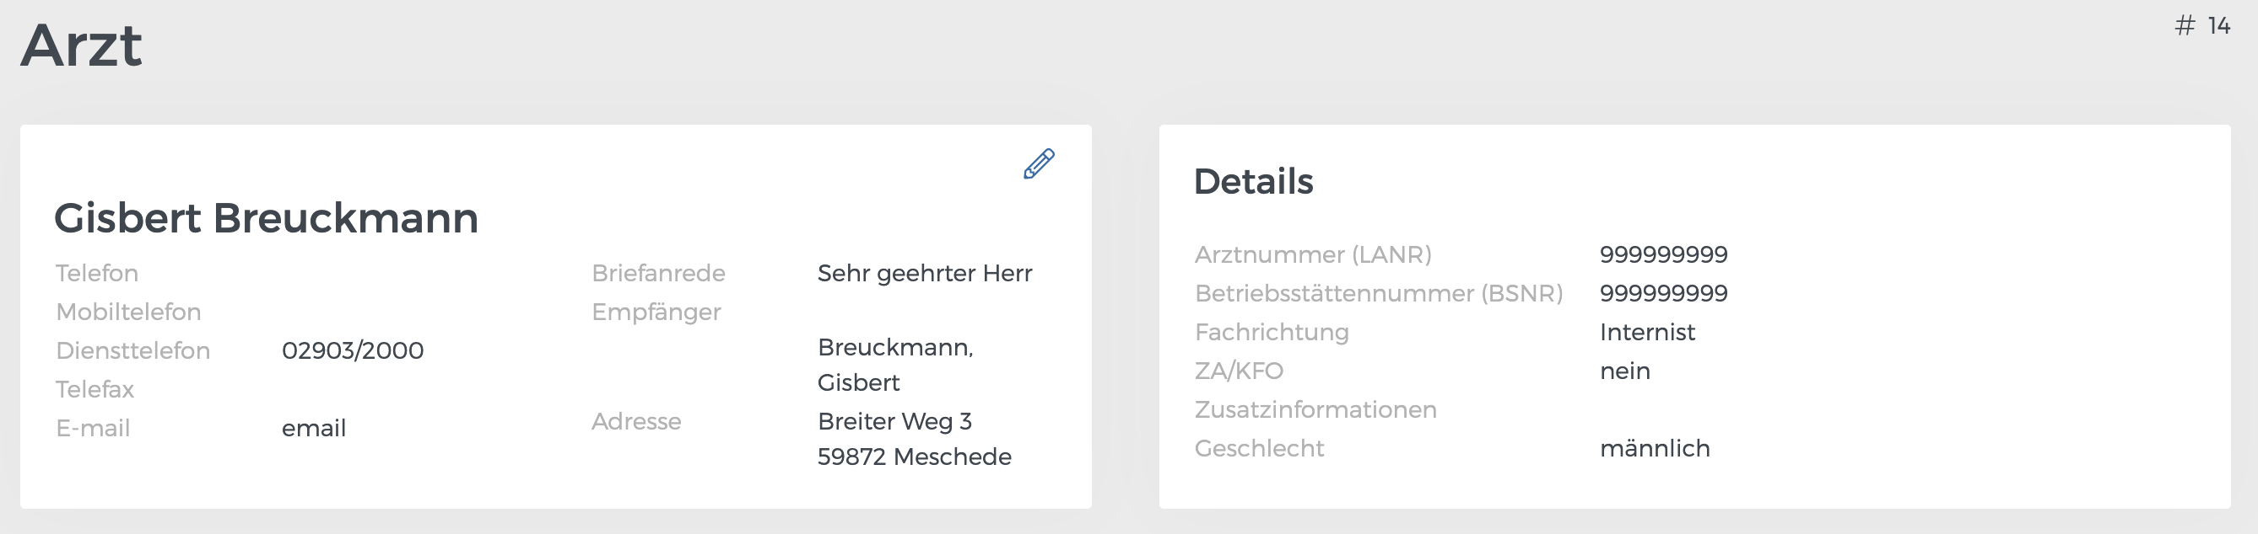This screenshot has height=534, width=2258.
Task: Click the empty Mobiltelefon field
Action: [132, 312]
